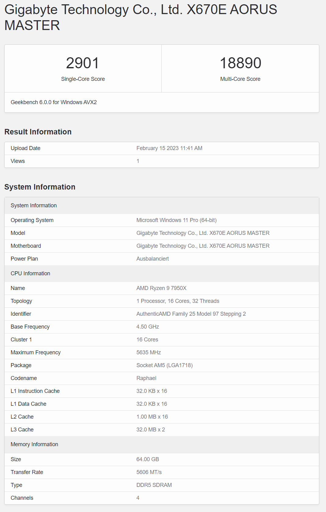Image resolution: width=326 pixels, height=512 pixels.
Task: Click the Operating System label
Action: (32, 220)
